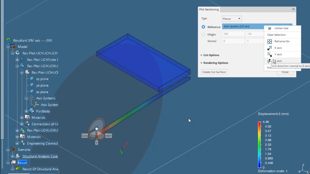Collapse the Model tree node
Screen dimensions: 310x174
[x=8, y=46]
